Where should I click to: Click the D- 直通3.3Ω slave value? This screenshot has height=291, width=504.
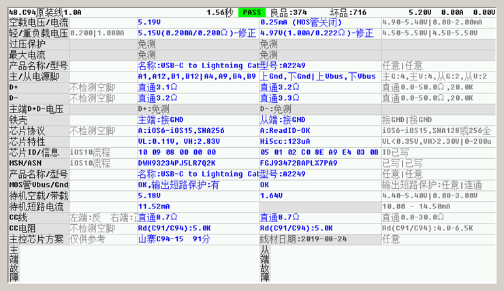coord(280,99)
